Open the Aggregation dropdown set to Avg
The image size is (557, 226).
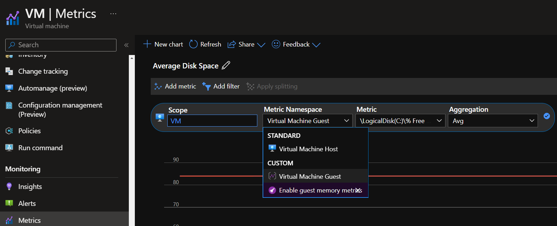coord(493,121)
